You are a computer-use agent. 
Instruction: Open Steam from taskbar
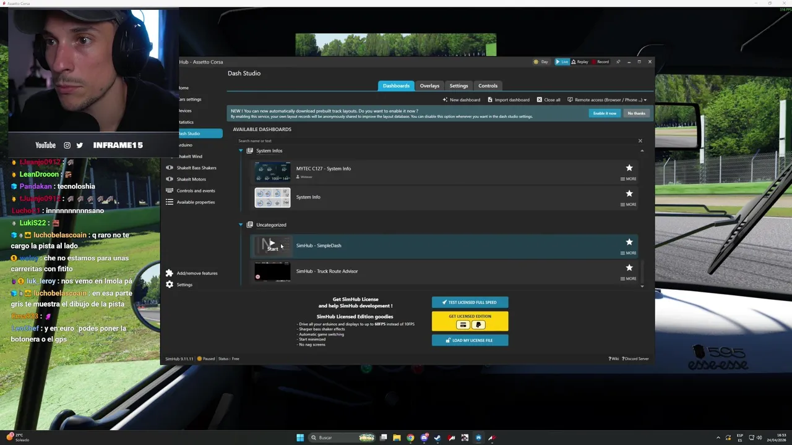(437, 438)
